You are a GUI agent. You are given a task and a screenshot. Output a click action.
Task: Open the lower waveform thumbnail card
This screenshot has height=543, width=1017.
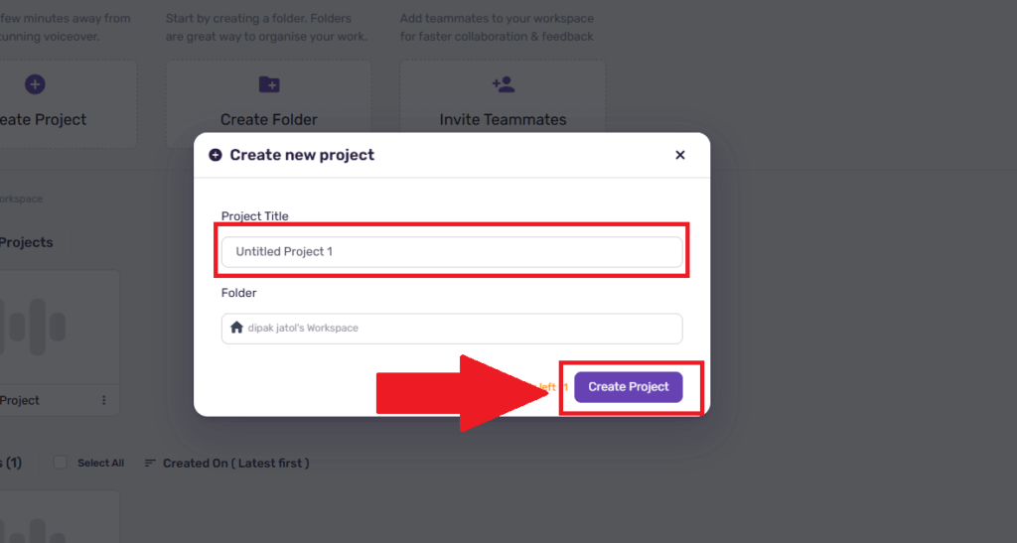(60, 517)
